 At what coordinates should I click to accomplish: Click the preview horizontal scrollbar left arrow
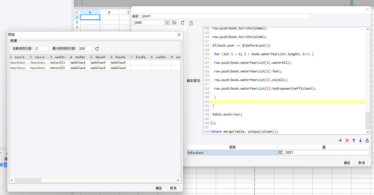coord(12,180)
